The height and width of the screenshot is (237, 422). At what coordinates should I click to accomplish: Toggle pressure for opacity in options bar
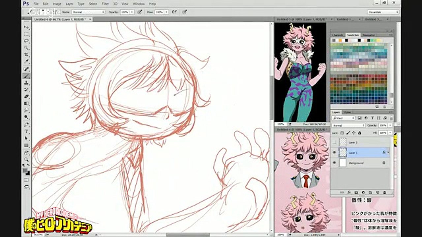click(140, 12)
